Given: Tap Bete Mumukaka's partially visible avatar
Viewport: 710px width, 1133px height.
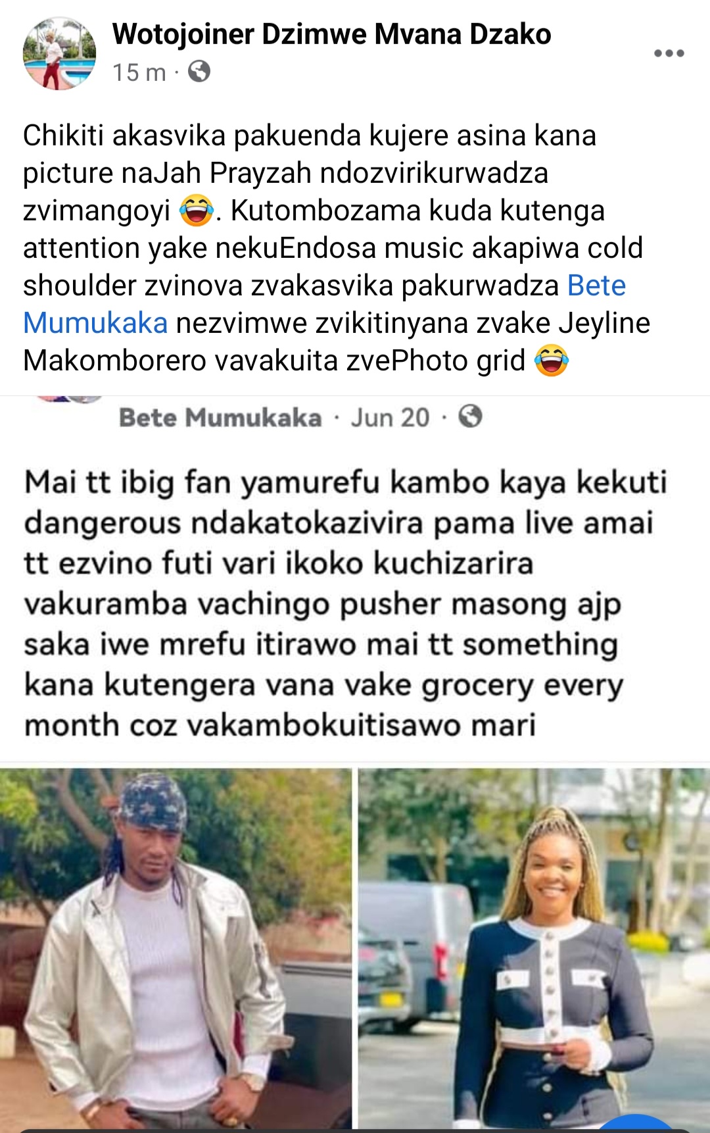Looking at the screenshot, I should tap(68, 399).
